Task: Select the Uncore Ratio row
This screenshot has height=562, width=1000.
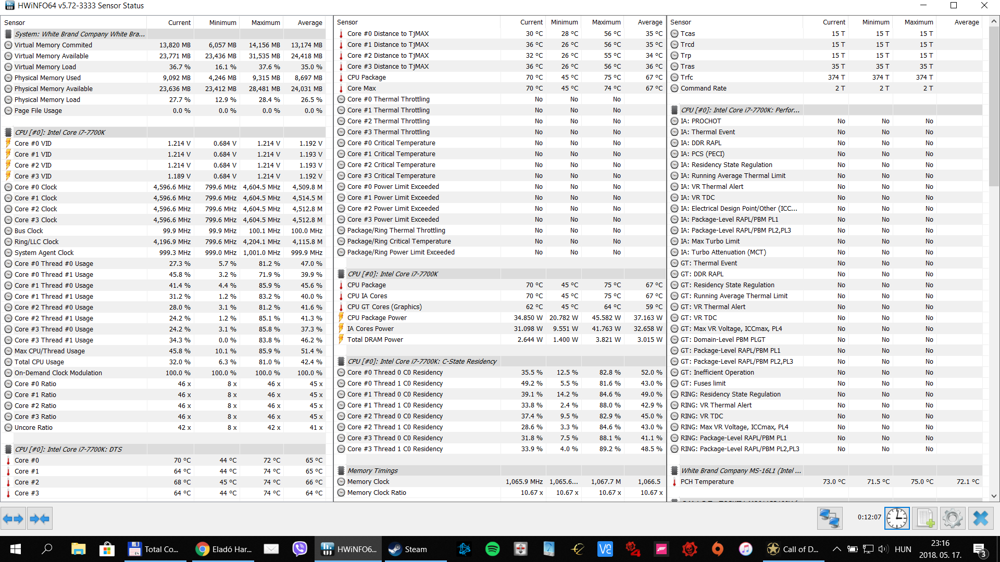Action: pyautogui.click(x=164, y=428)
